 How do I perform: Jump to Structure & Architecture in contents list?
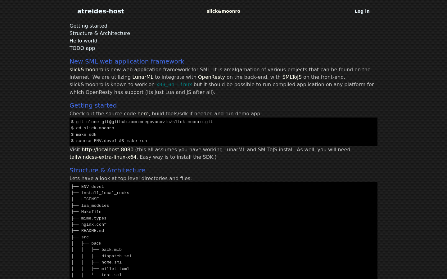[x=100, y=33]
